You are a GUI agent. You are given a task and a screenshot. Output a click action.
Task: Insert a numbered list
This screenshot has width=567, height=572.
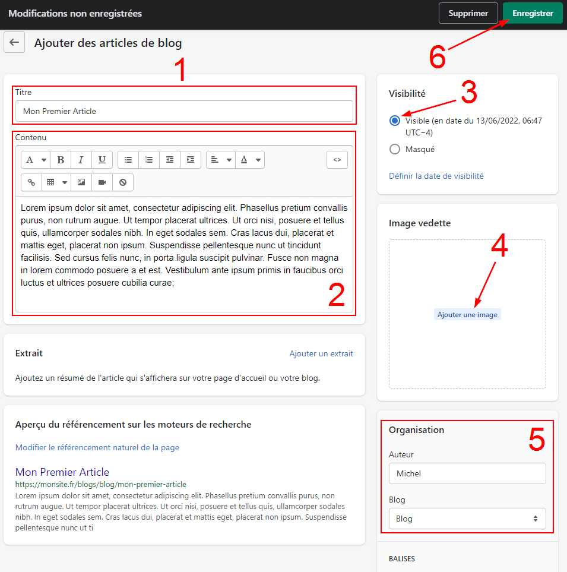(x=149, y=160)
